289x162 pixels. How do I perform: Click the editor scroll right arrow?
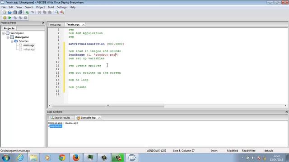tap(286, 106)
